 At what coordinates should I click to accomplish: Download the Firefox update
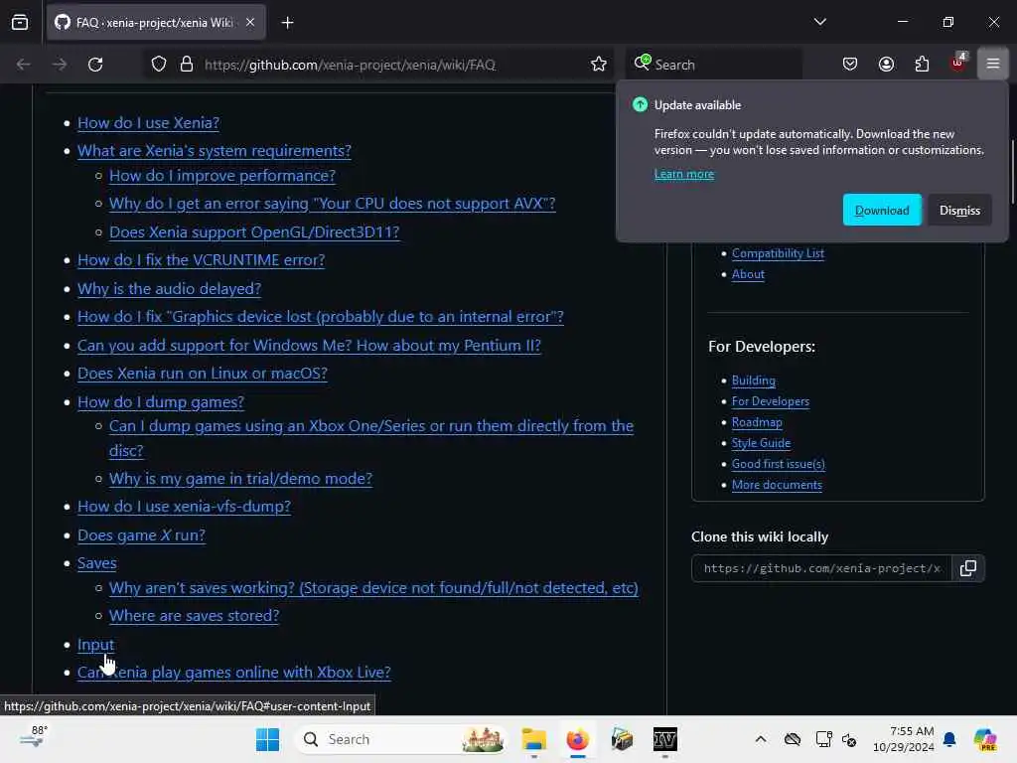pos(882,211)
